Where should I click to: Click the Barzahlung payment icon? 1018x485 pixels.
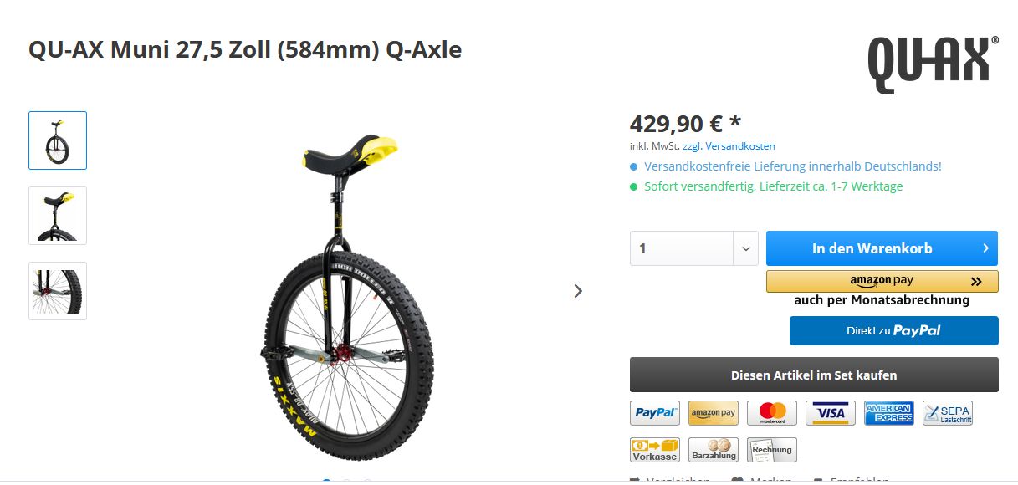coord(714,450)
